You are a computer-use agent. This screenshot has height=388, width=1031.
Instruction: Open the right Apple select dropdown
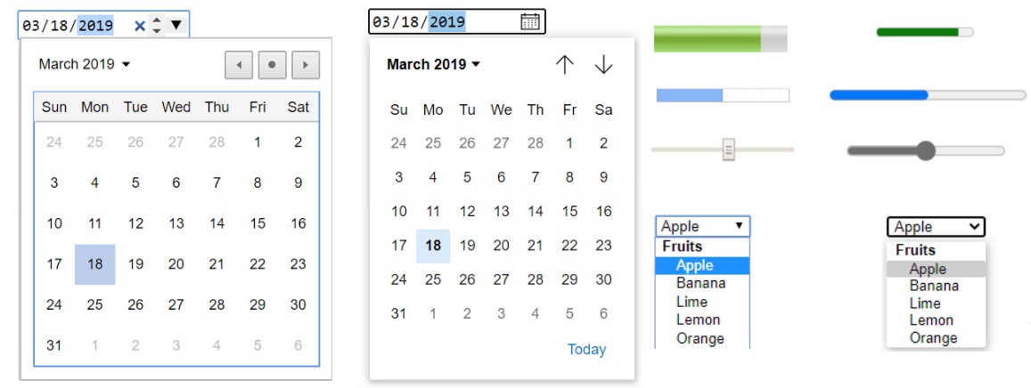pos(936,227)
